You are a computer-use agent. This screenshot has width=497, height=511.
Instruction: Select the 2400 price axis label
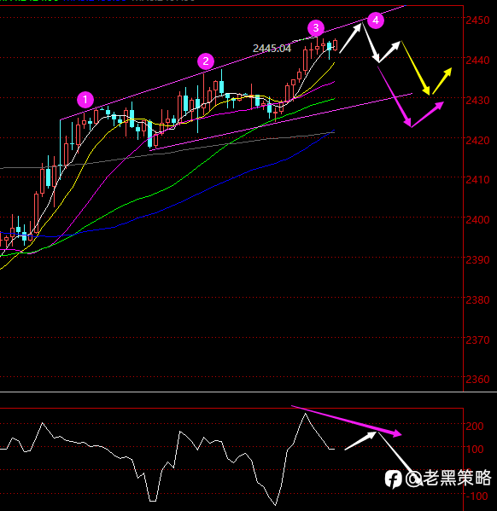[477, 220]
